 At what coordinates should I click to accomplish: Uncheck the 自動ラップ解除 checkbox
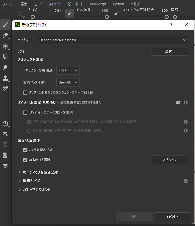pyautogui.click(x=25, y=160)
